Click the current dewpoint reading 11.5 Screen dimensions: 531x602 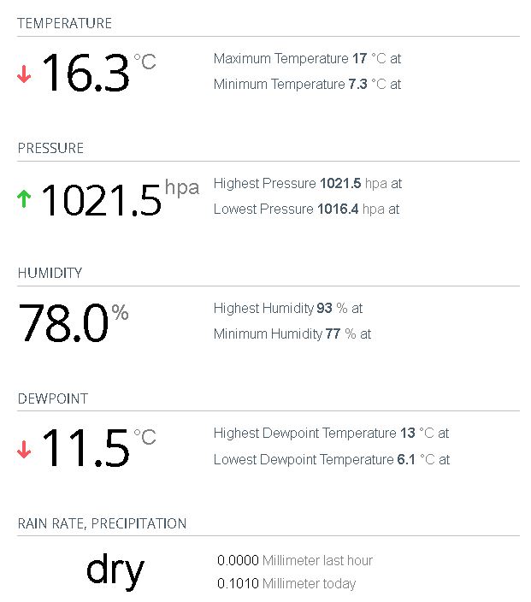86,448
